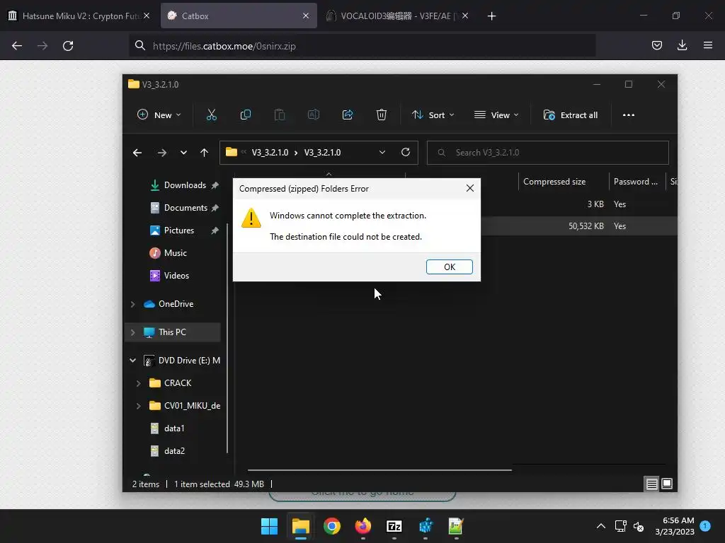
Task: Collapse the DVD Drive (E:) node
Action: [132, 360]
